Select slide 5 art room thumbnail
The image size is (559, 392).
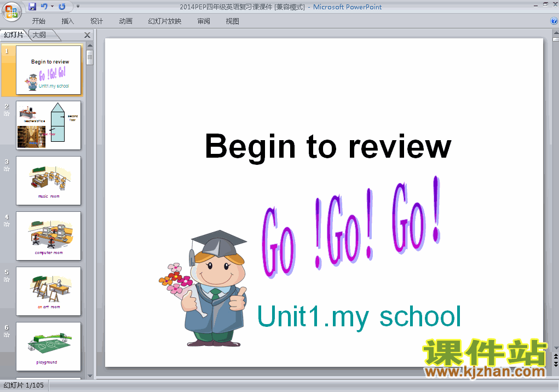coord(49,291)
